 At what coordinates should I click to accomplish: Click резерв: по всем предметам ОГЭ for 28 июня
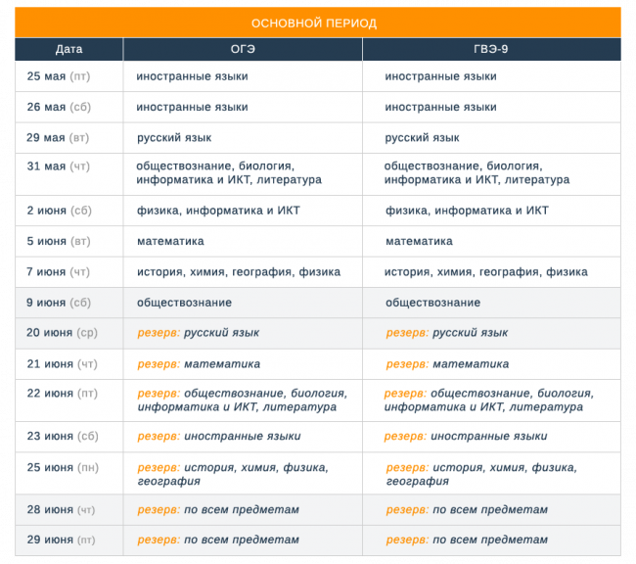pos(218,510)
